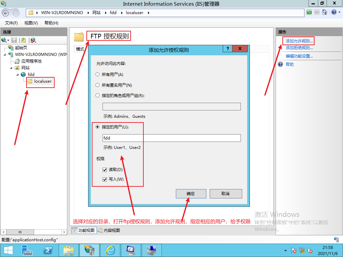Click the muted volume tray icon

tap(310, 250)
